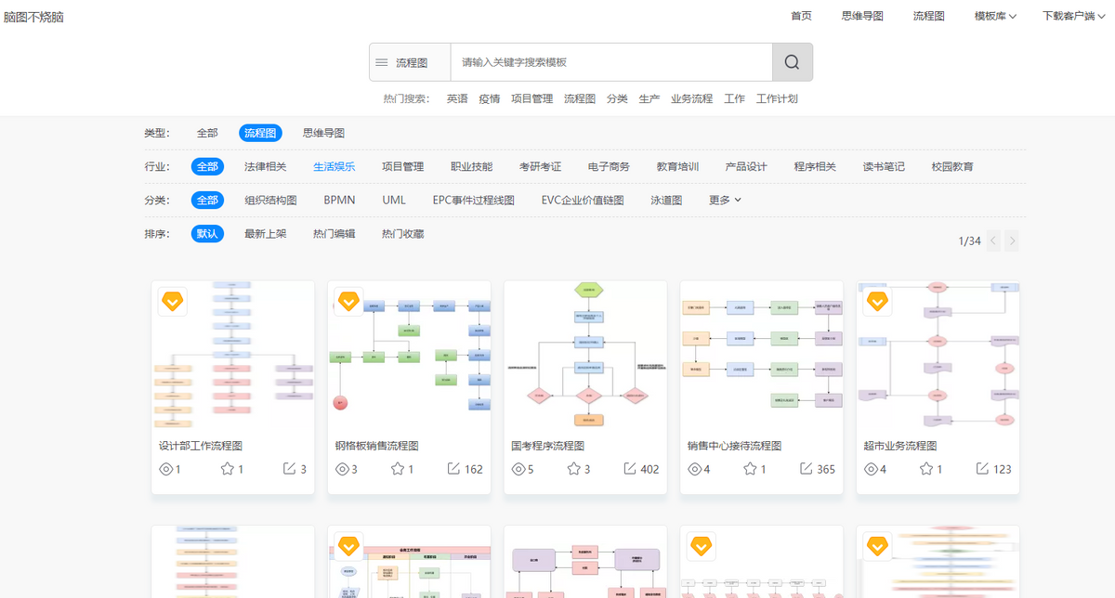
Task: Click 首页 in the top navigation
Action: tap(800, 16)
